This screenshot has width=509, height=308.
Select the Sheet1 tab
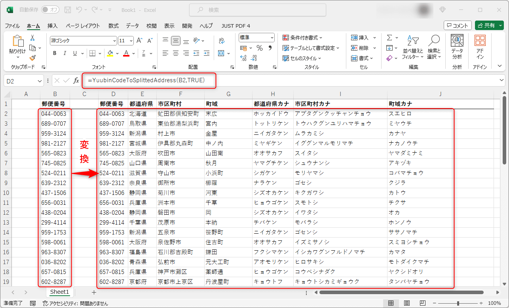pyautogui.click(x=59, y=292)
